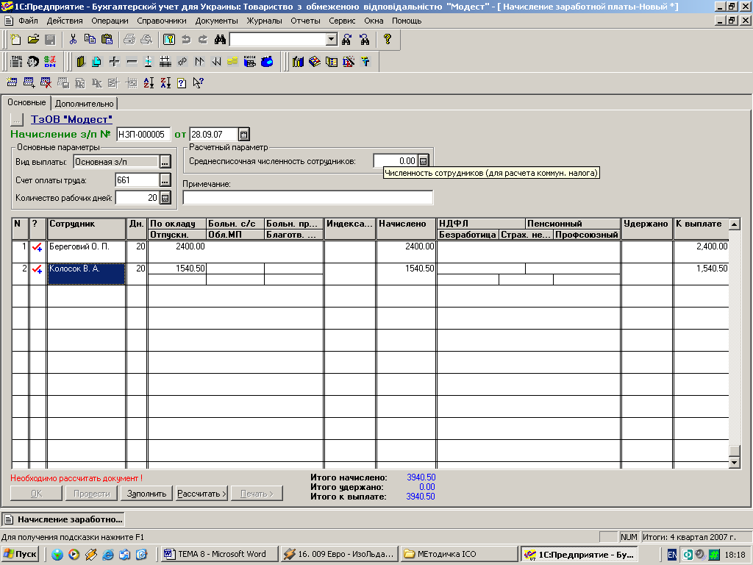Delete table row icon with red cross
The width and height of the screenshot is (753, 565).
[x=46, y=83]
